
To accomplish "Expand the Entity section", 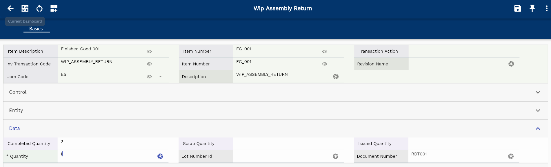I will click(x=538, y=111).
